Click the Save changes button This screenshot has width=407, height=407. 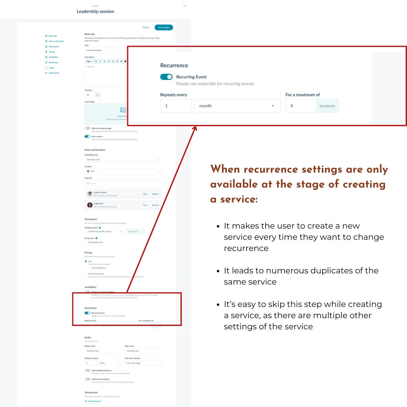[x=164, y=27]
